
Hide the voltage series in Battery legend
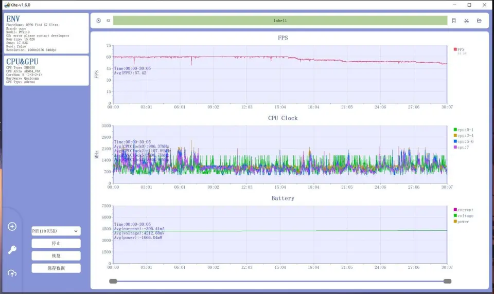464,216
